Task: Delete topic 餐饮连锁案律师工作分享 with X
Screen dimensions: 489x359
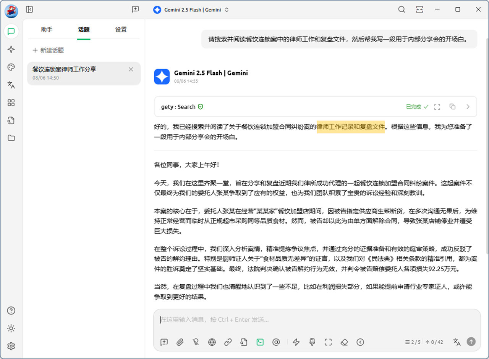Action: (131, 69)
